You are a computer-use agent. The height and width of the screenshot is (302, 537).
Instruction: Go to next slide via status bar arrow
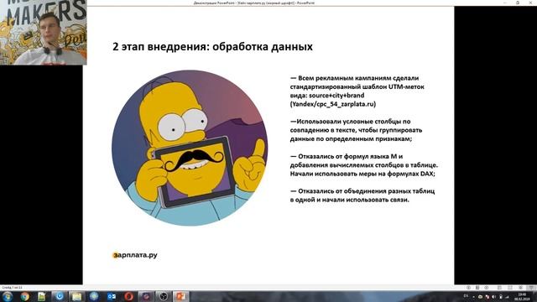[x=487, y=288]
